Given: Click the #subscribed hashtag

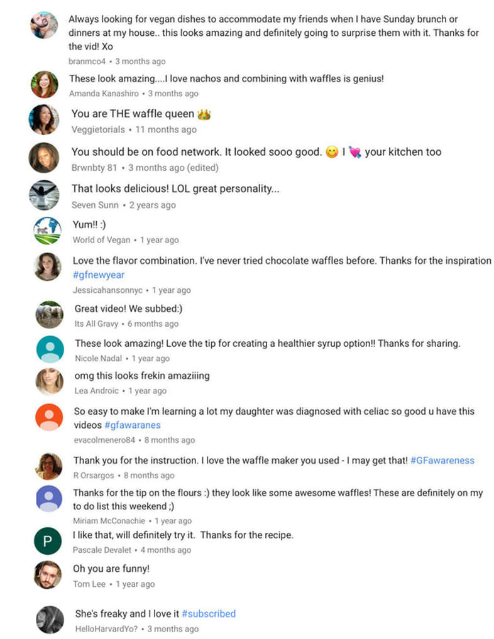Looking at the screenshot, I should click(x=209, y=614).
